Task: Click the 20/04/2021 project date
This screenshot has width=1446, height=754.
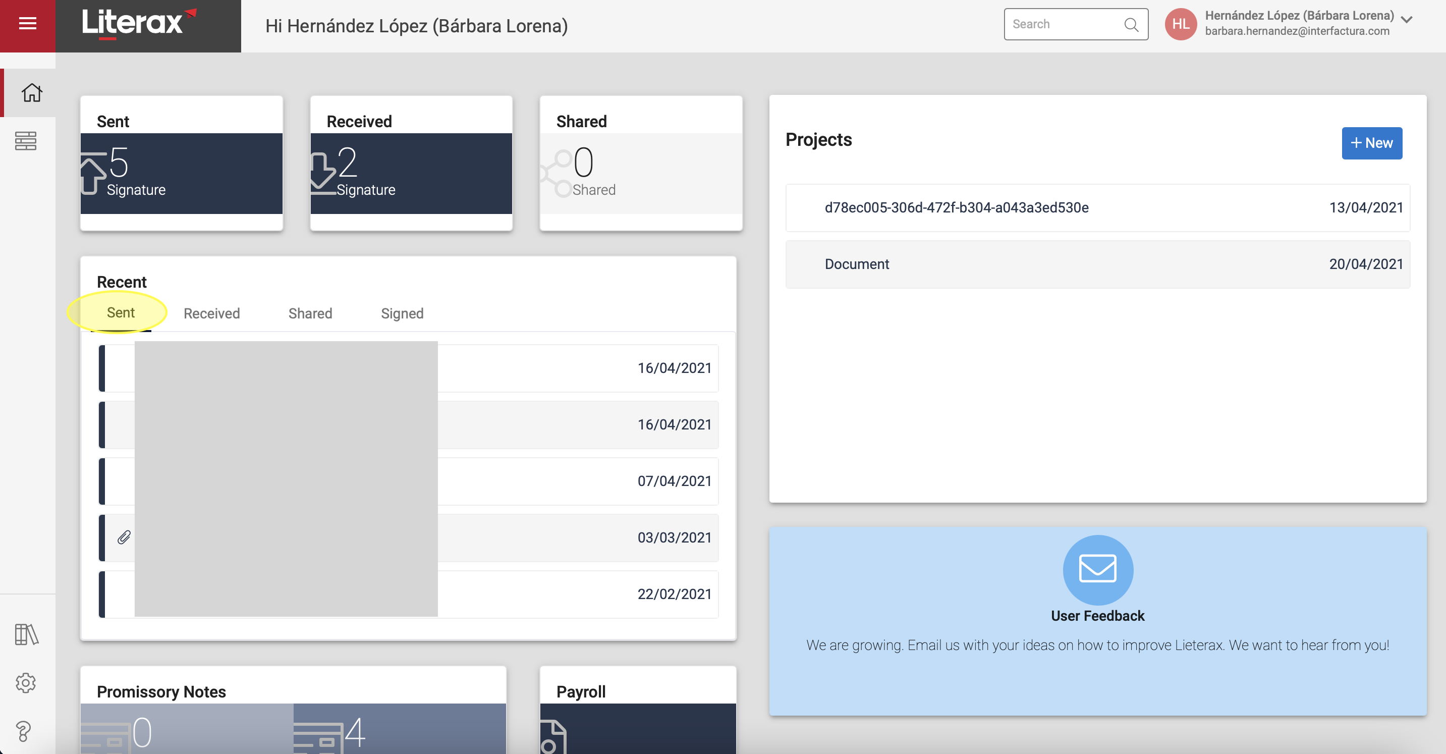Action: click(1366, 264)
